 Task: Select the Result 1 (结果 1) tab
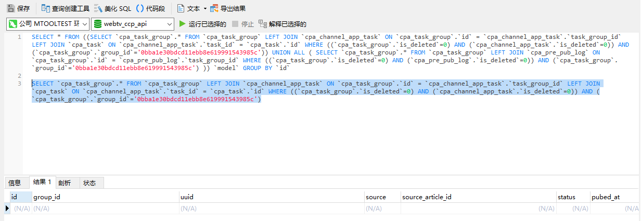coord(42,182)
